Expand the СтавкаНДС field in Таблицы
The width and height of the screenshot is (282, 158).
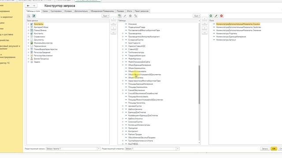click(x=123, y=49)
